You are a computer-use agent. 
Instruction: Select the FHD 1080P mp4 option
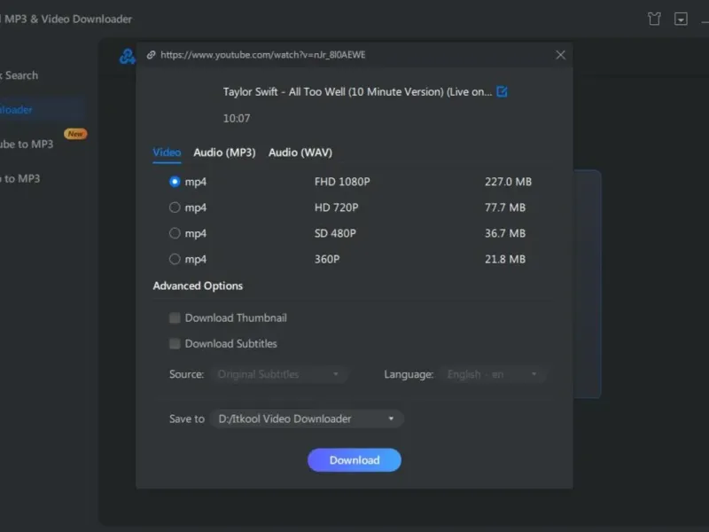point(175,182)
